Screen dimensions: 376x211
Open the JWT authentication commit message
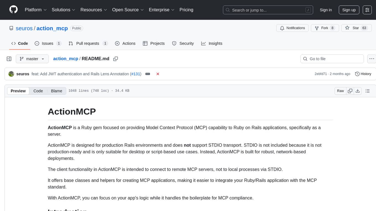point(80,74)
